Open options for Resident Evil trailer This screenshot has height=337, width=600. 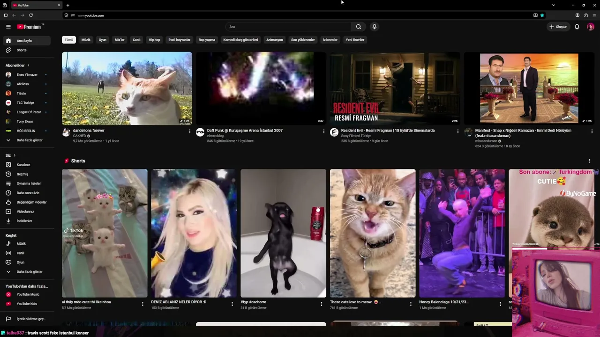[458, 132]
